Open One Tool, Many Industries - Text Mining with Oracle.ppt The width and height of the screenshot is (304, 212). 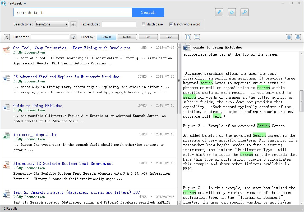[72, 48]
